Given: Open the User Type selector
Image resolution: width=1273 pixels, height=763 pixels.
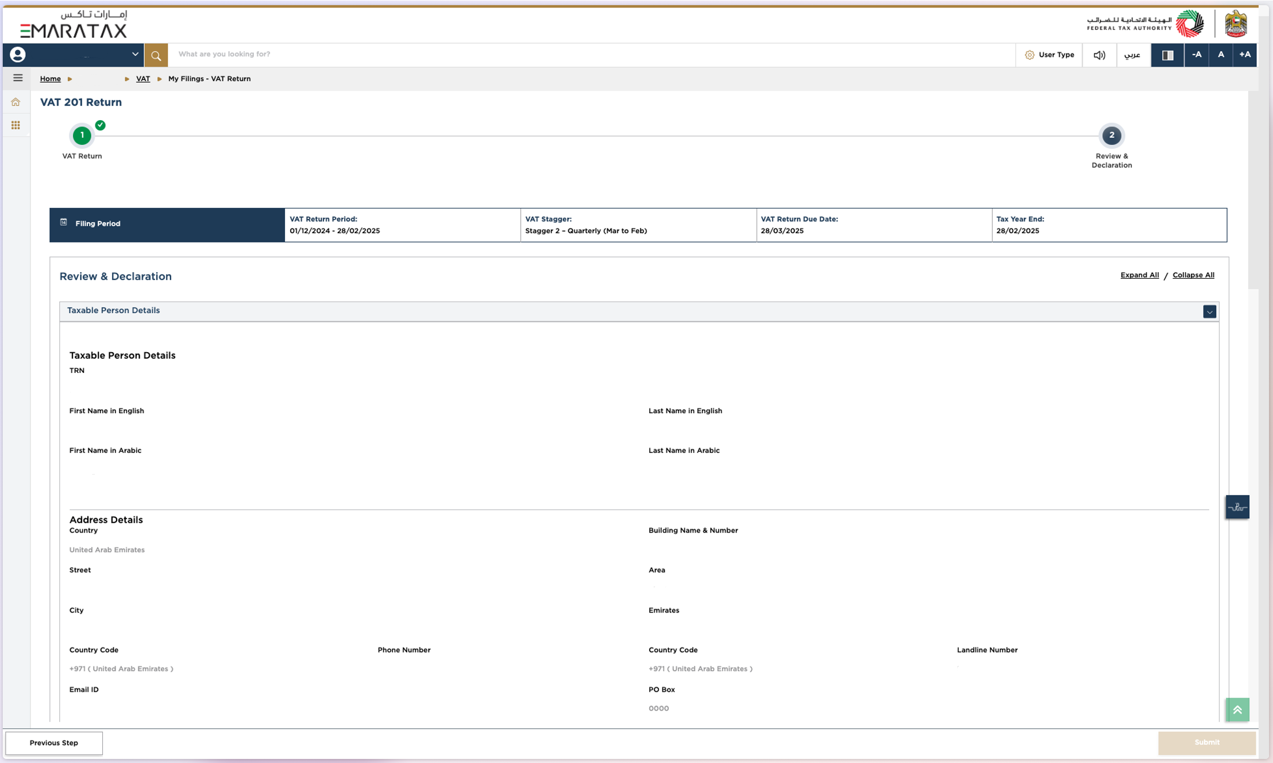Looking at the screenshot, I should click(x=1049, y=55).
